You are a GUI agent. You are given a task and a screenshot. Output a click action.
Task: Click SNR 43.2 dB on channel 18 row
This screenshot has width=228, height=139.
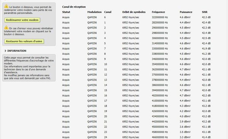[x=206, y=106]
